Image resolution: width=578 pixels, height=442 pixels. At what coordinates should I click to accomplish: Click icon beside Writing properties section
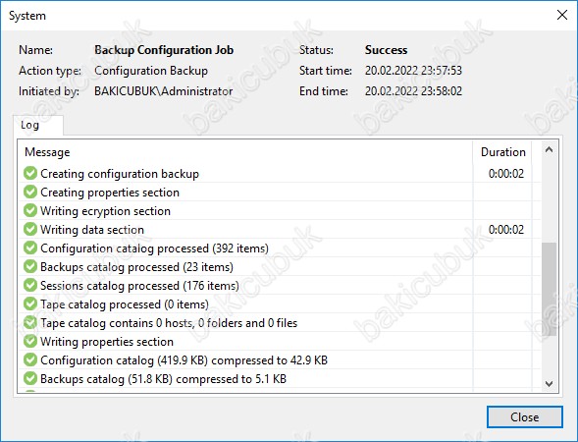click(30, 341)
